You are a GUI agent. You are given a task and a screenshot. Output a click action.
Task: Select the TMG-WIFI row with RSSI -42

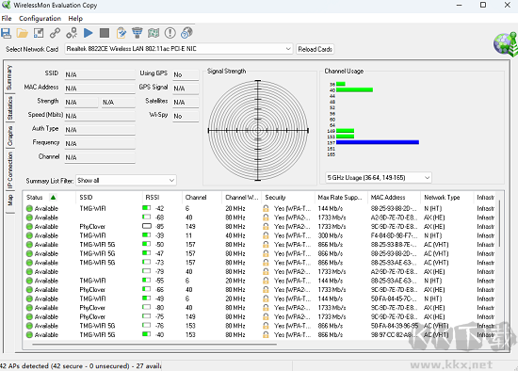(260, 208)
